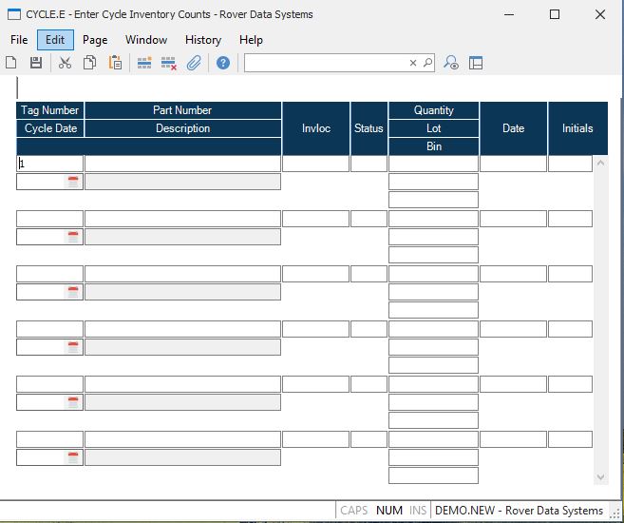
Task: Click the Copy icon in toolbar
Action: pos(89,63)
